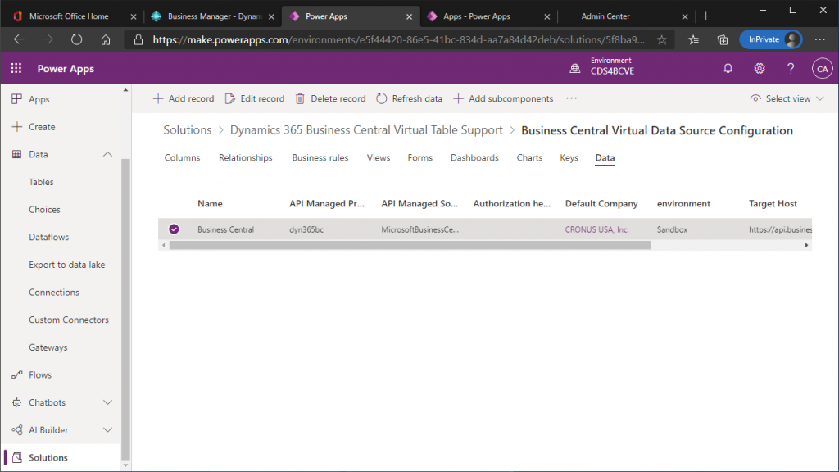Reload the page with the refresh icon
Image resolution: width=839 pixels, height=472 pixels.
(x=76, y=39)
